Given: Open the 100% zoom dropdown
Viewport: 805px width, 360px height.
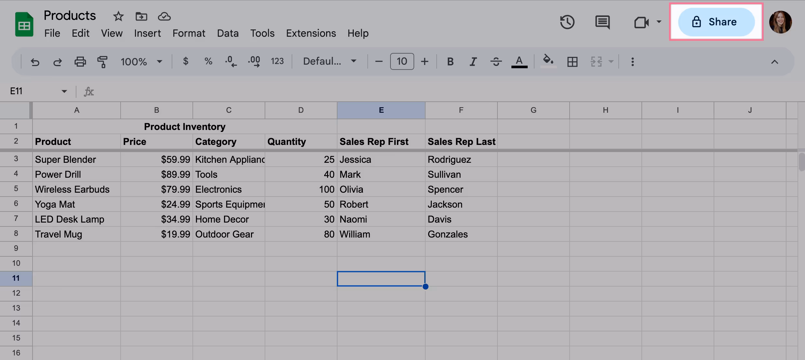Looking at the screenshot, I should tap(141, 61).
